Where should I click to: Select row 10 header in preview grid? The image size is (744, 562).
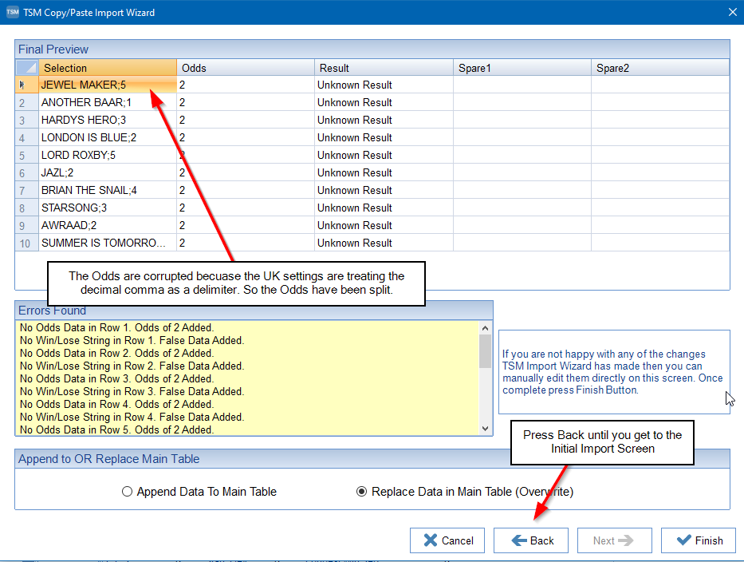point(26,243)
